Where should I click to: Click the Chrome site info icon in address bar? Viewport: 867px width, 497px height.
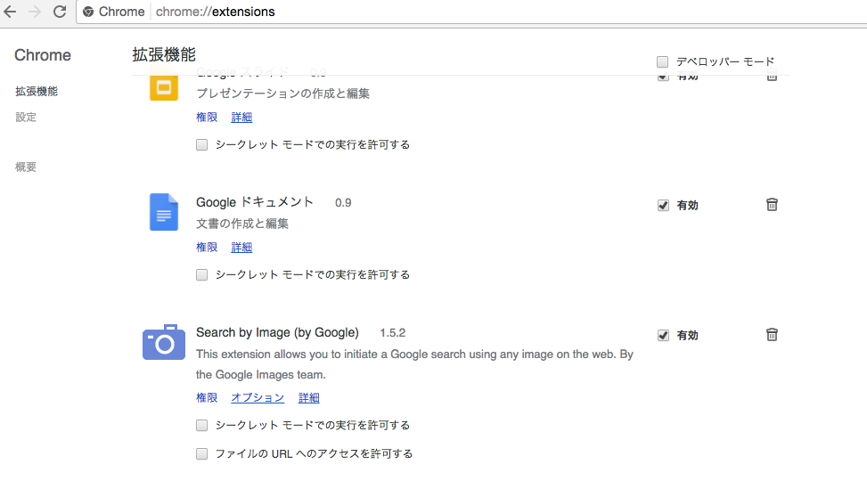88,12
